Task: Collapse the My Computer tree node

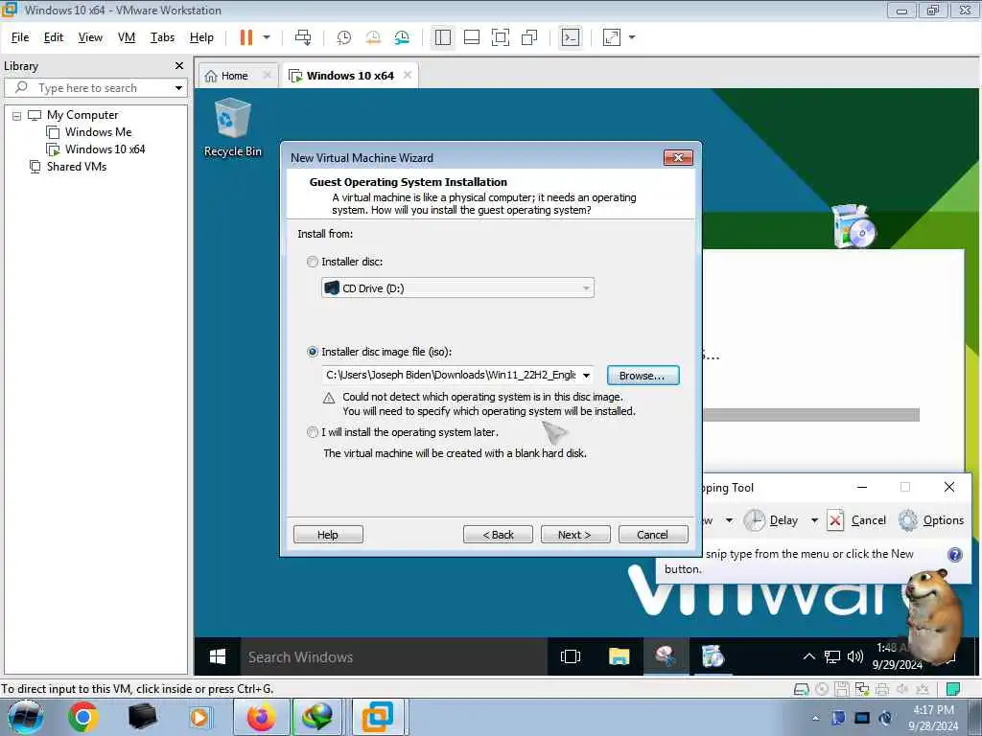Action: [x=17, y=116]
